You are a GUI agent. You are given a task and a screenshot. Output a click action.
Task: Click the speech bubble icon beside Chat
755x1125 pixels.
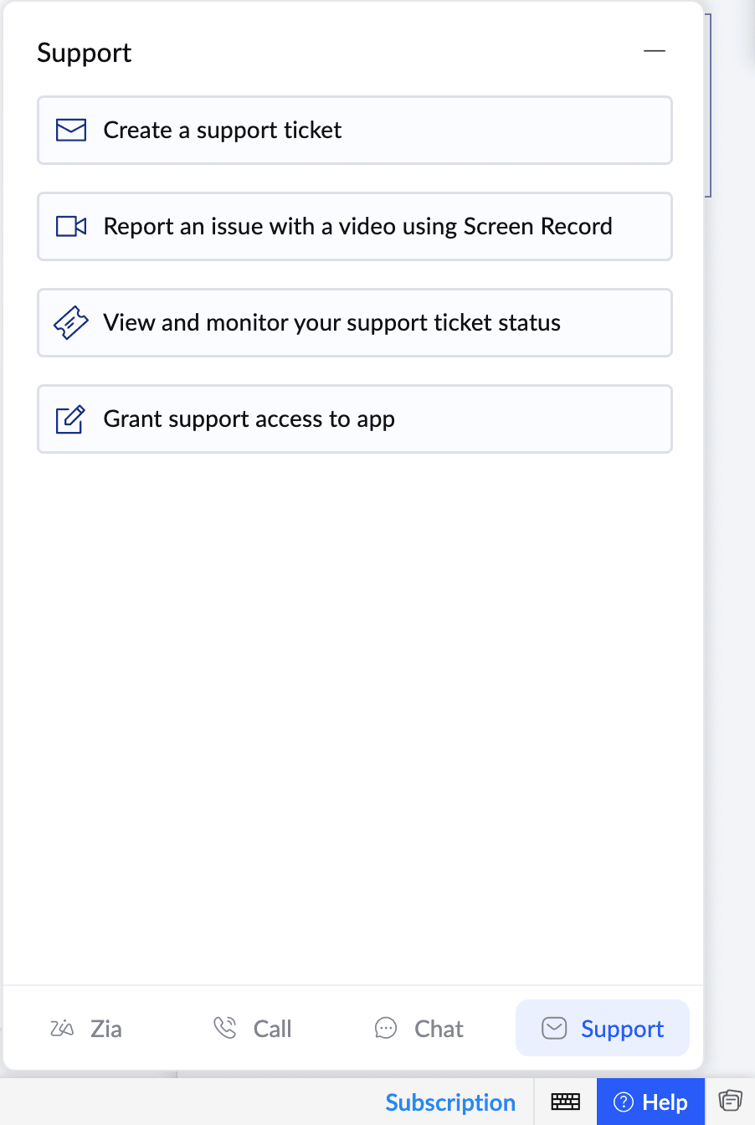coord(386,1029)
